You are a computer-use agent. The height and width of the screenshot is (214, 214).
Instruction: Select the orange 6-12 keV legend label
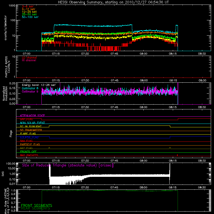(29, 9)
